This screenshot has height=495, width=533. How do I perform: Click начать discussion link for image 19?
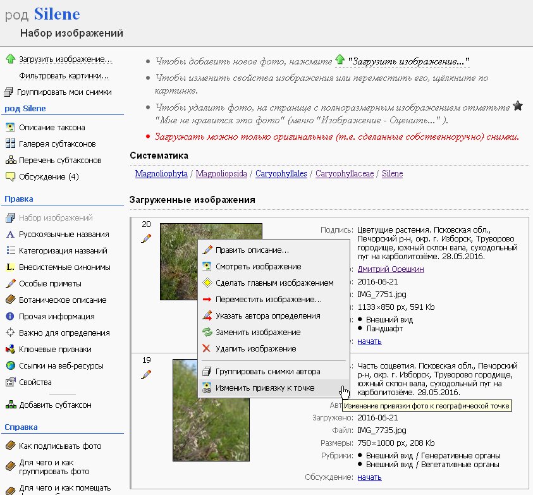tap(369, 477)
